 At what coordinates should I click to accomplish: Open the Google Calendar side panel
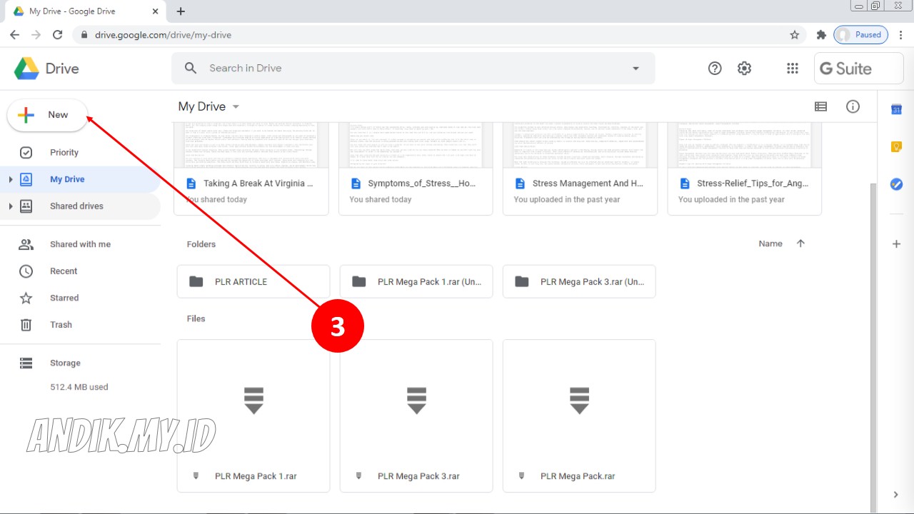(896, 109)
